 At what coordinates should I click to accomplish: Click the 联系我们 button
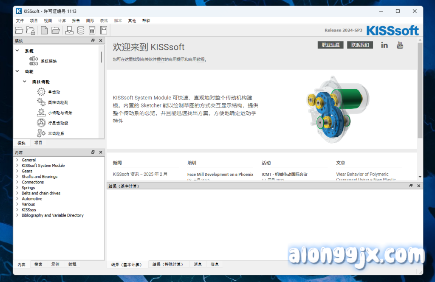[x=360, y=45]
